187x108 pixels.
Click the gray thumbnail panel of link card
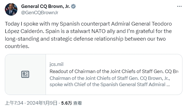point(25,74)
